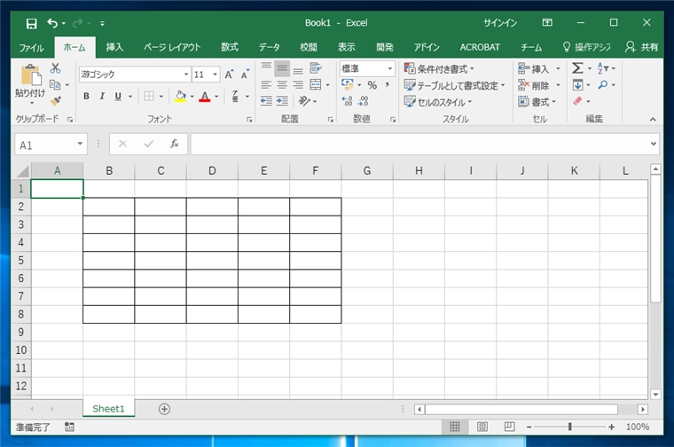
Task: Toggle middle vertical alignment
Action: tap(282, 68)
